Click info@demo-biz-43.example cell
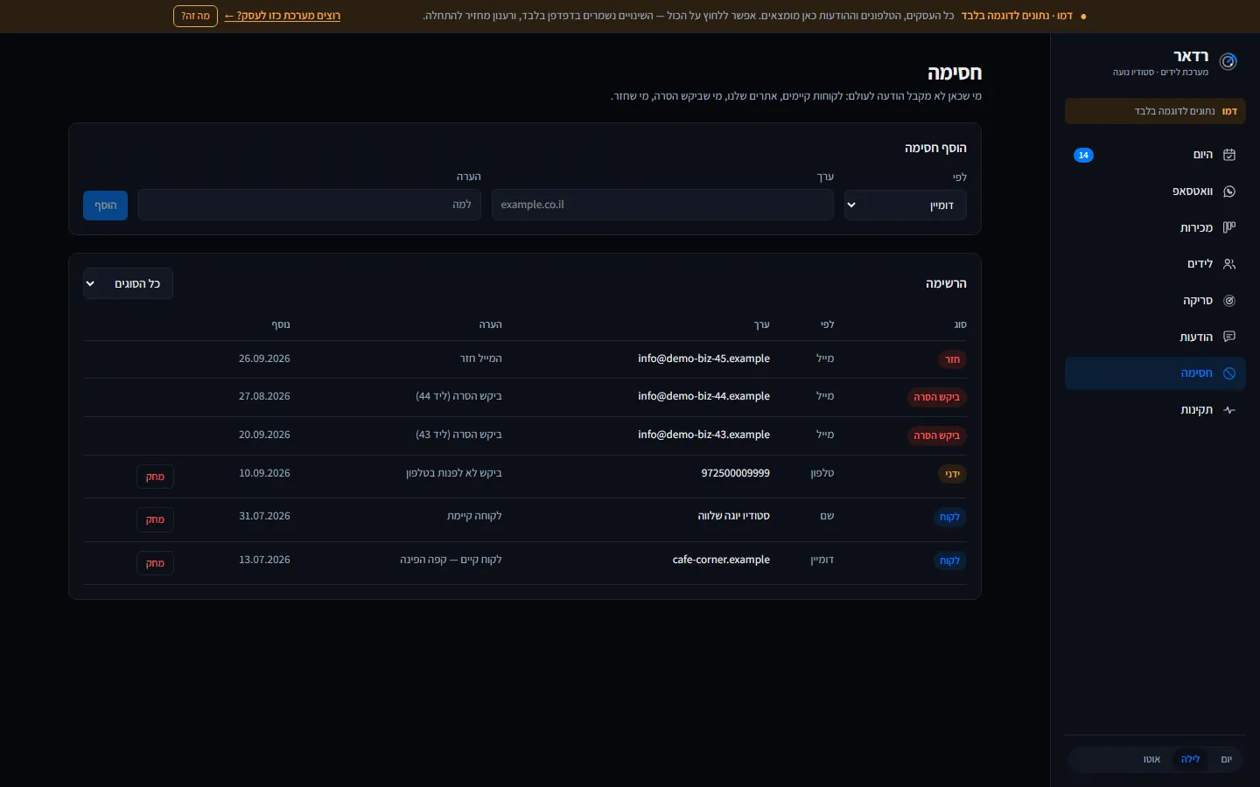 click(x=703, y=435)
